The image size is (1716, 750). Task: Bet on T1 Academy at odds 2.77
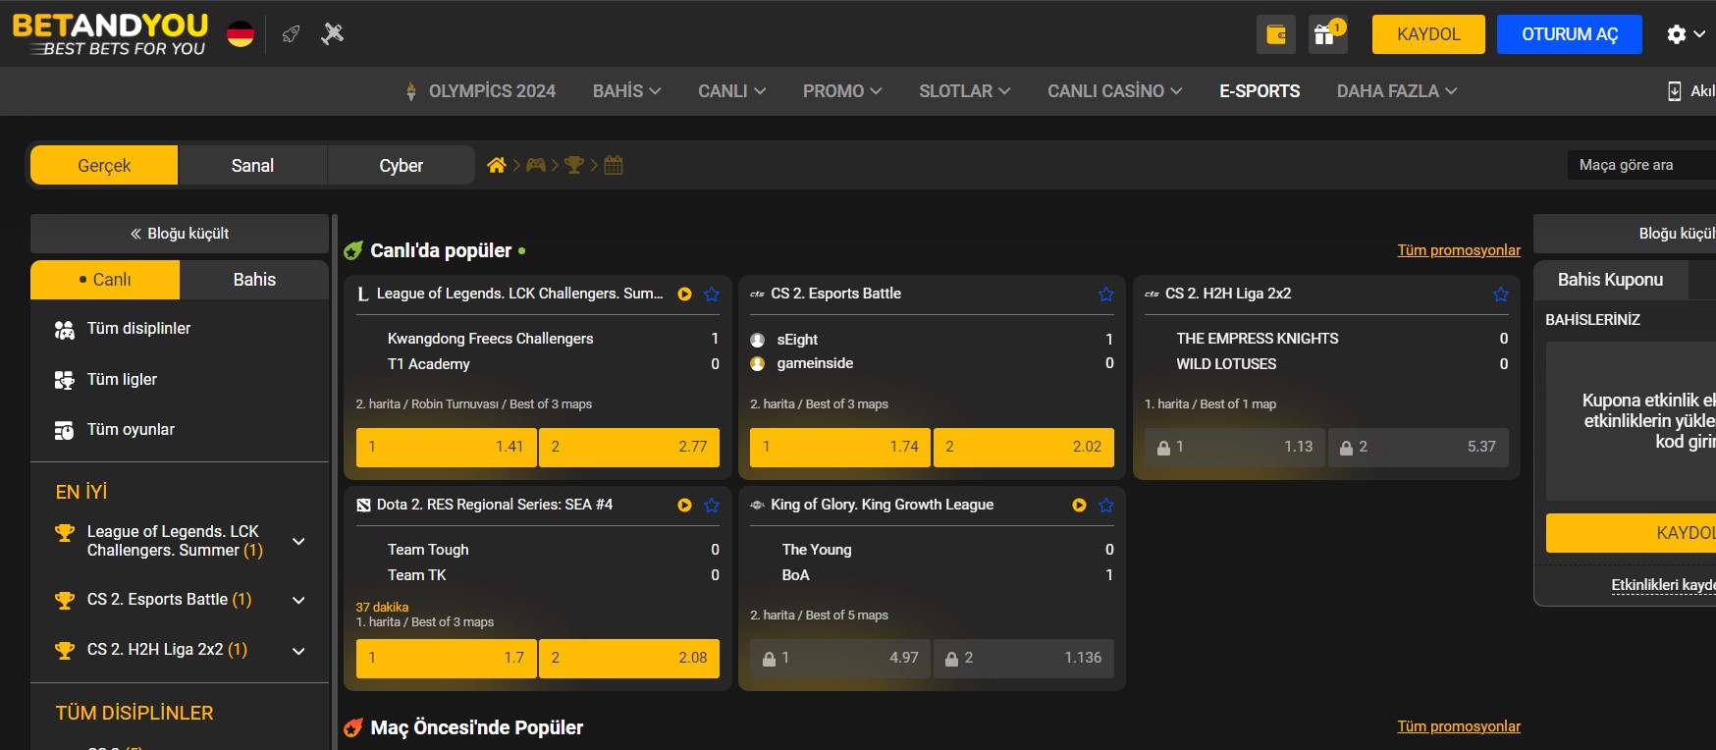point(629,447)
